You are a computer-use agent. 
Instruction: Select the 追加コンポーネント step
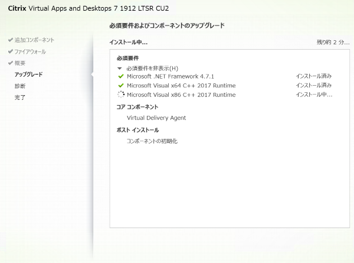point(34,40)
